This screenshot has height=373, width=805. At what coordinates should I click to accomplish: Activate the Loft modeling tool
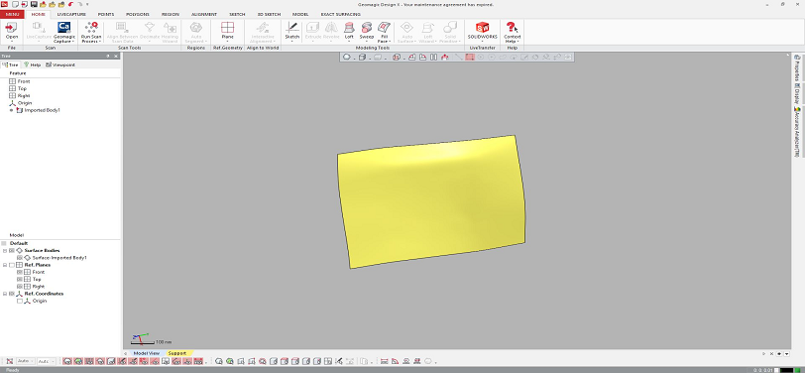pyautogui.click(x=349, y=31)
